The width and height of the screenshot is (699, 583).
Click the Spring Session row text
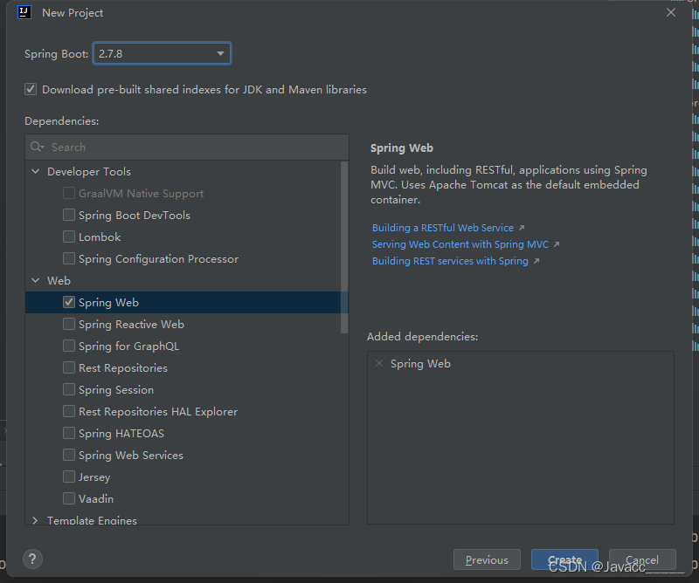coord(116,390)
